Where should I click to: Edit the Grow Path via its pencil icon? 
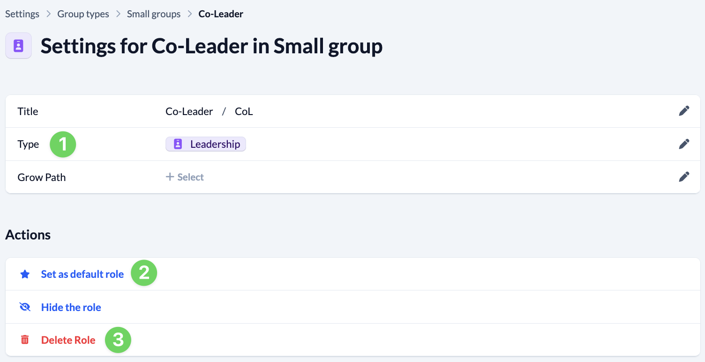[684, 176]
